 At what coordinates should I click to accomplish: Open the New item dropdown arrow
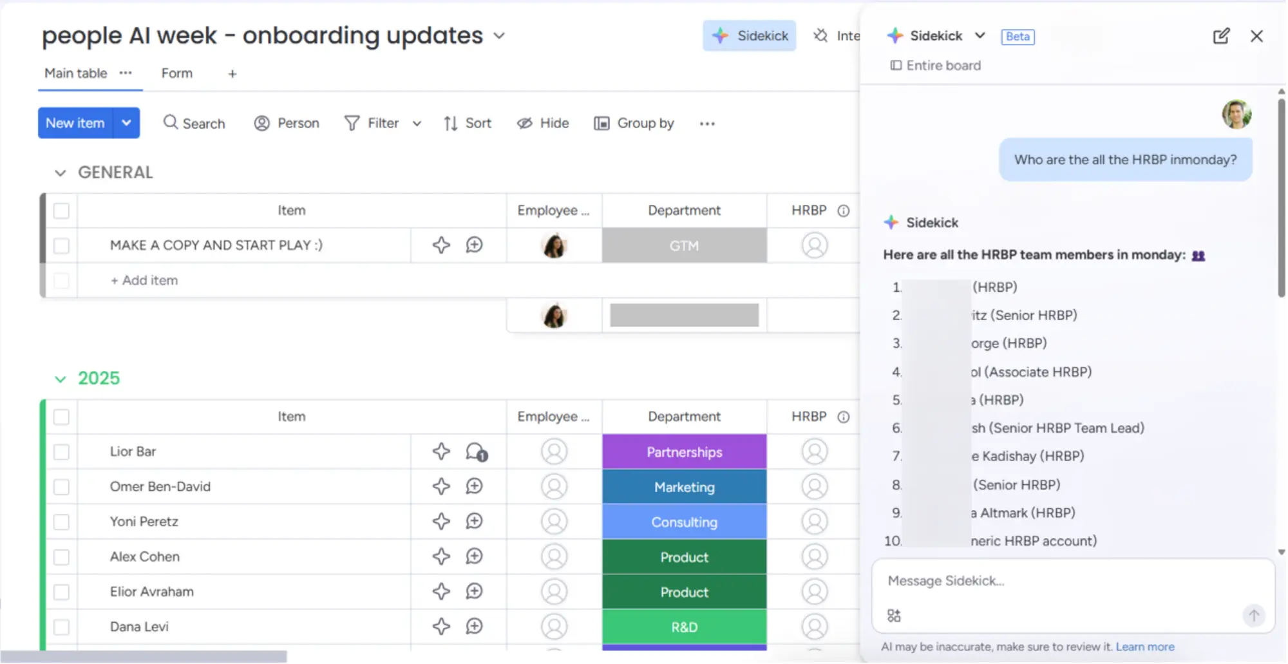tap(127, 123)
